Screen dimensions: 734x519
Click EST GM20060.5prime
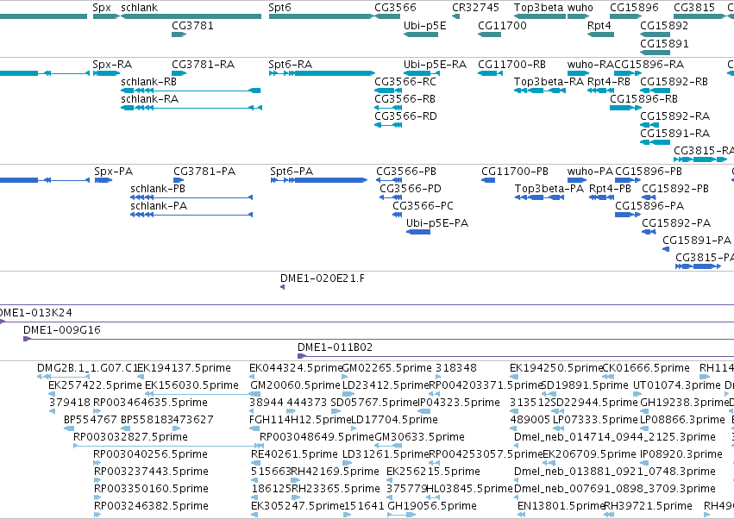295,385
